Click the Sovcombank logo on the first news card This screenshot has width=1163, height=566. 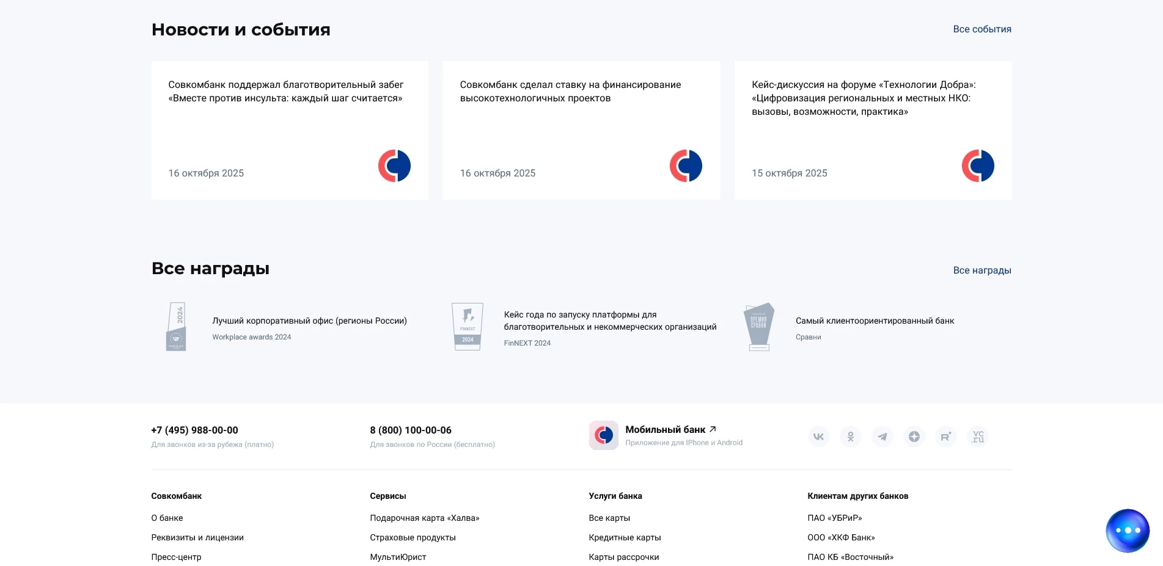[x=395, y=165]
